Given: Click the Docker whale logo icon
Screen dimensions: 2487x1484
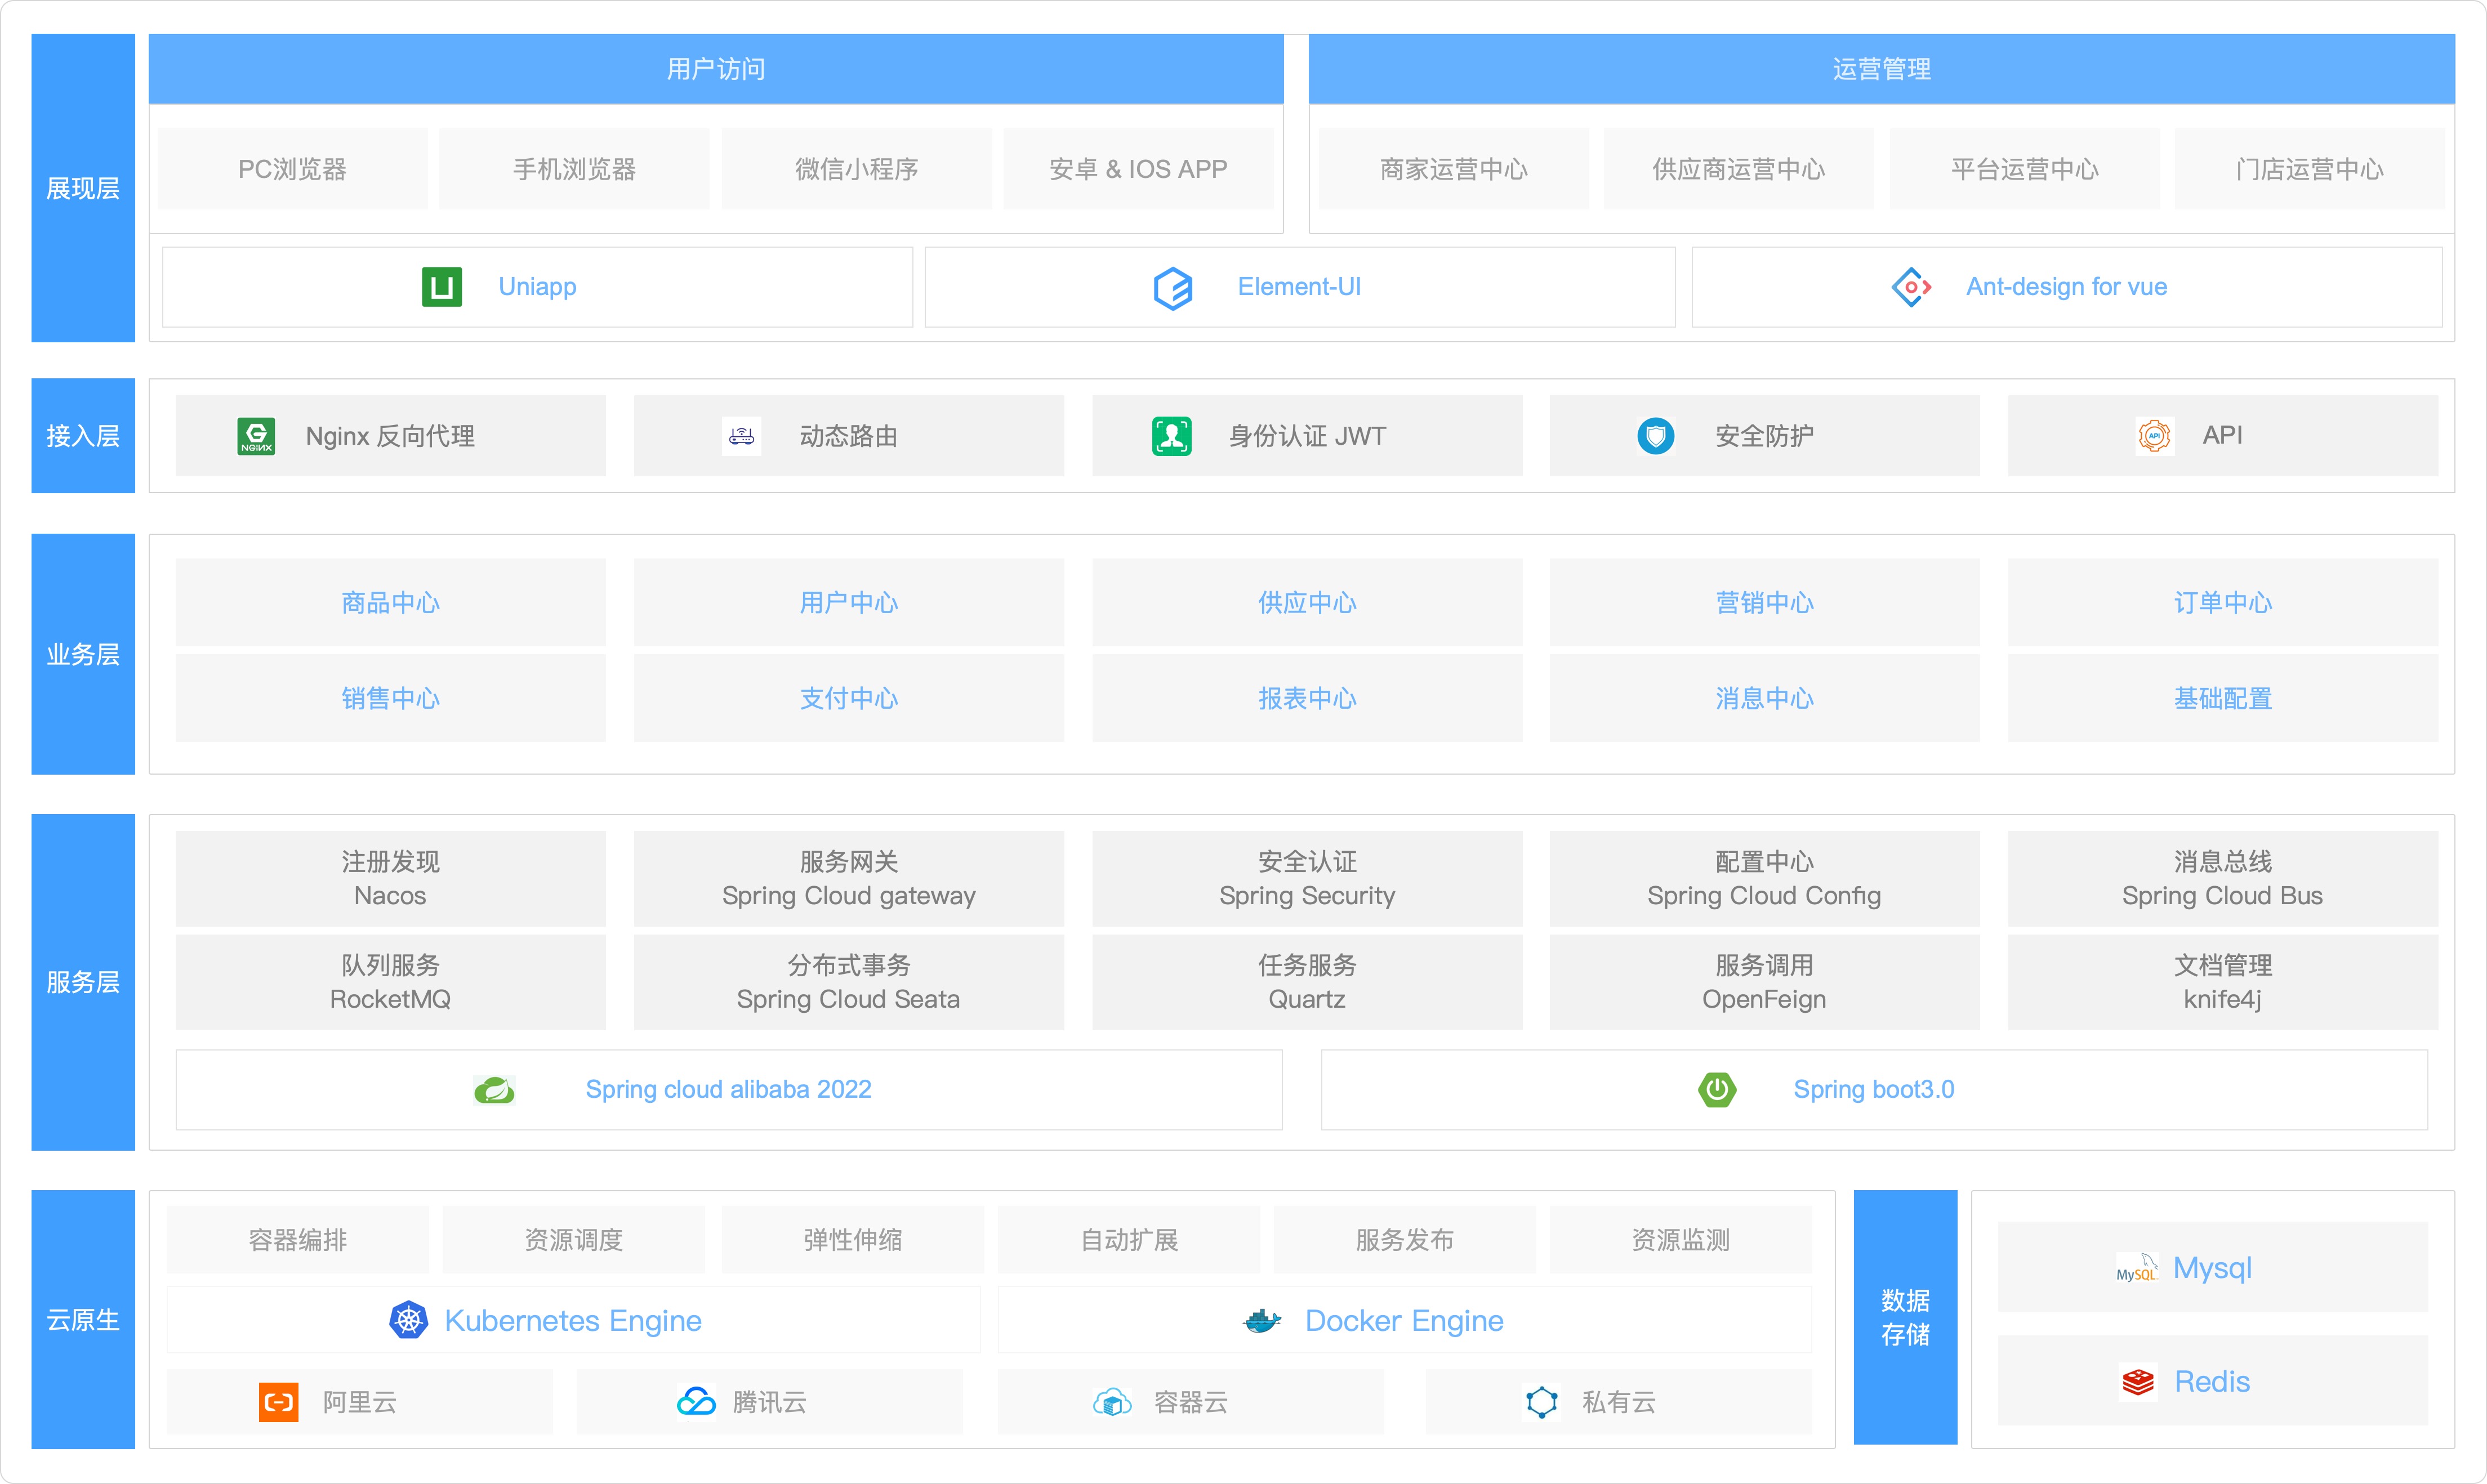Looking at the screenshot, I should 1263,1321.
